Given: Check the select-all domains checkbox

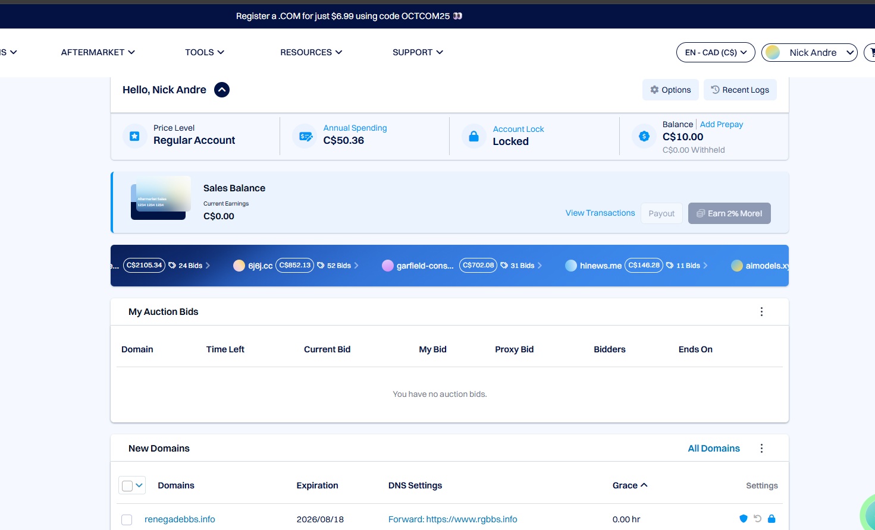Looking at the screenshot, I should point(127,486).
